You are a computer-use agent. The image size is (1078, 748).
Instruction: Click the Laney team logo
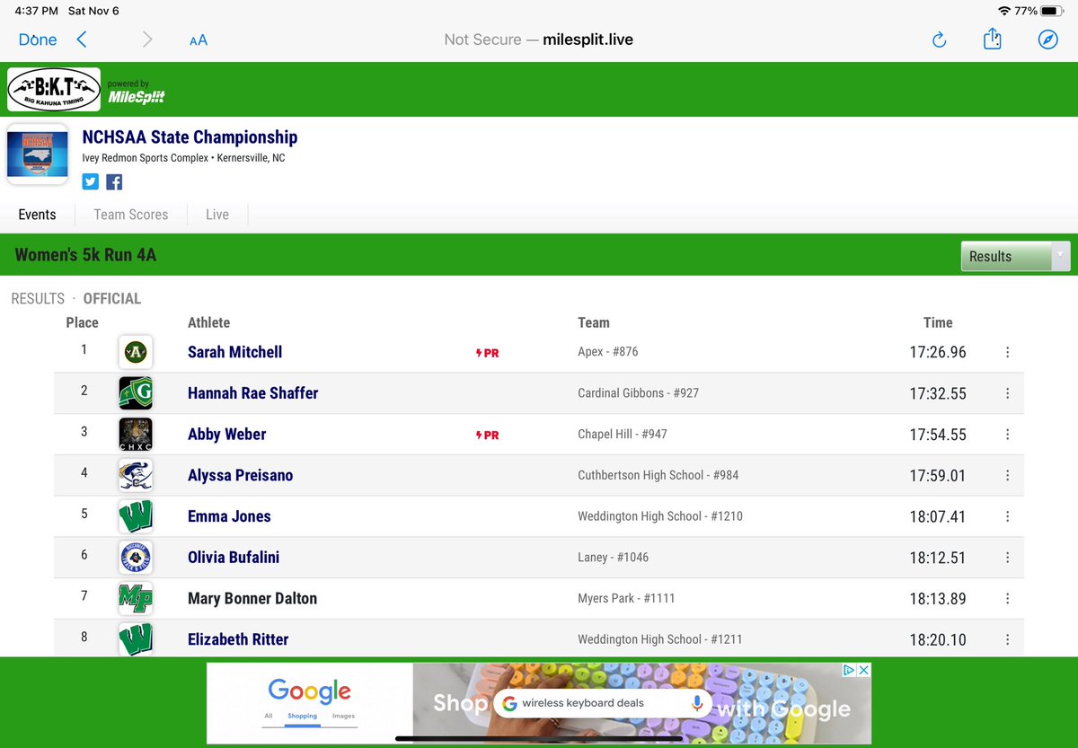click(136, 558)
